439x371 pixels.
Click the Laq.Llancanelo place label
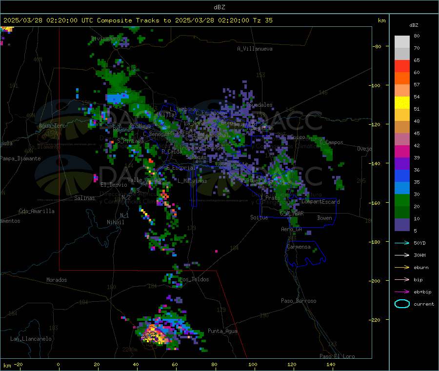coord(31,339)
